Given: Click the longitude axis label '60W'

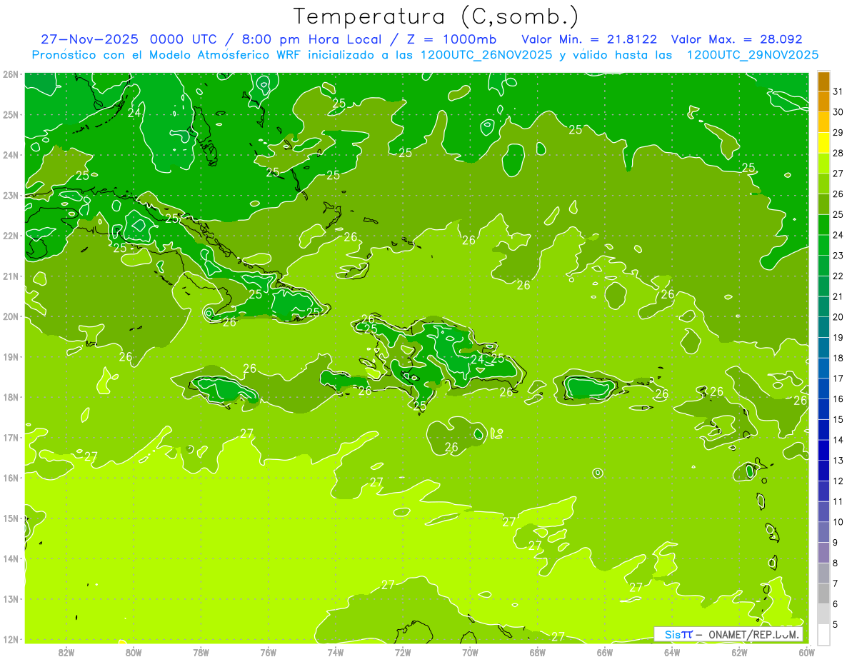Looking at the screenshot, I should point(807,652).
